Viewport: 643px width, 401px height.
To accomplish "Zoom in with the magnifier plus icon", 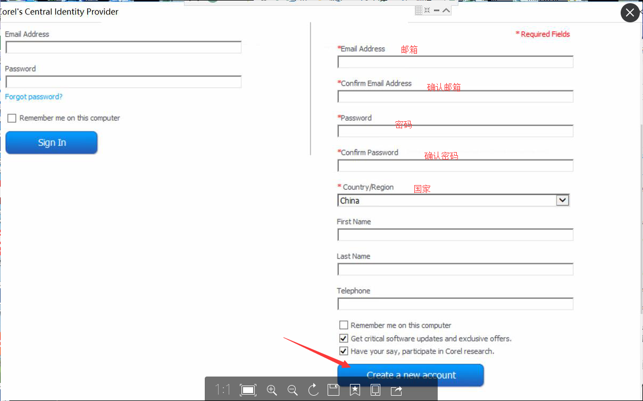I will tap(272, 390).
